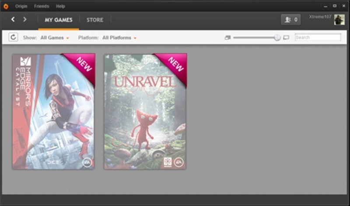Maximize the Origin window
This screenshot has height=206, width=350.
[335, 6]
